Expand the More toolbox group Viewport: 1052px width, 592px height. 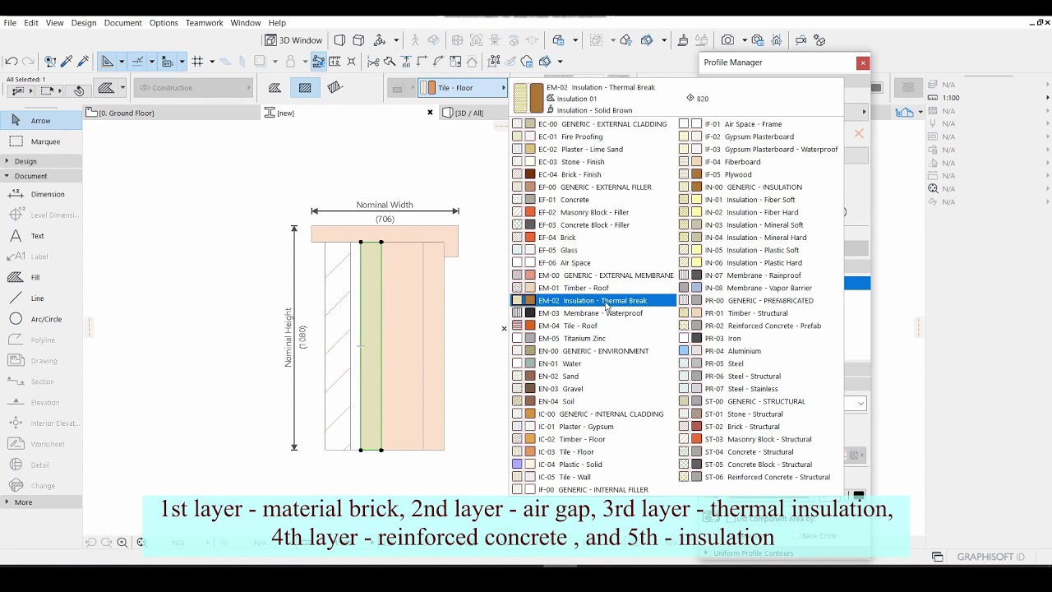click(41, 502)
